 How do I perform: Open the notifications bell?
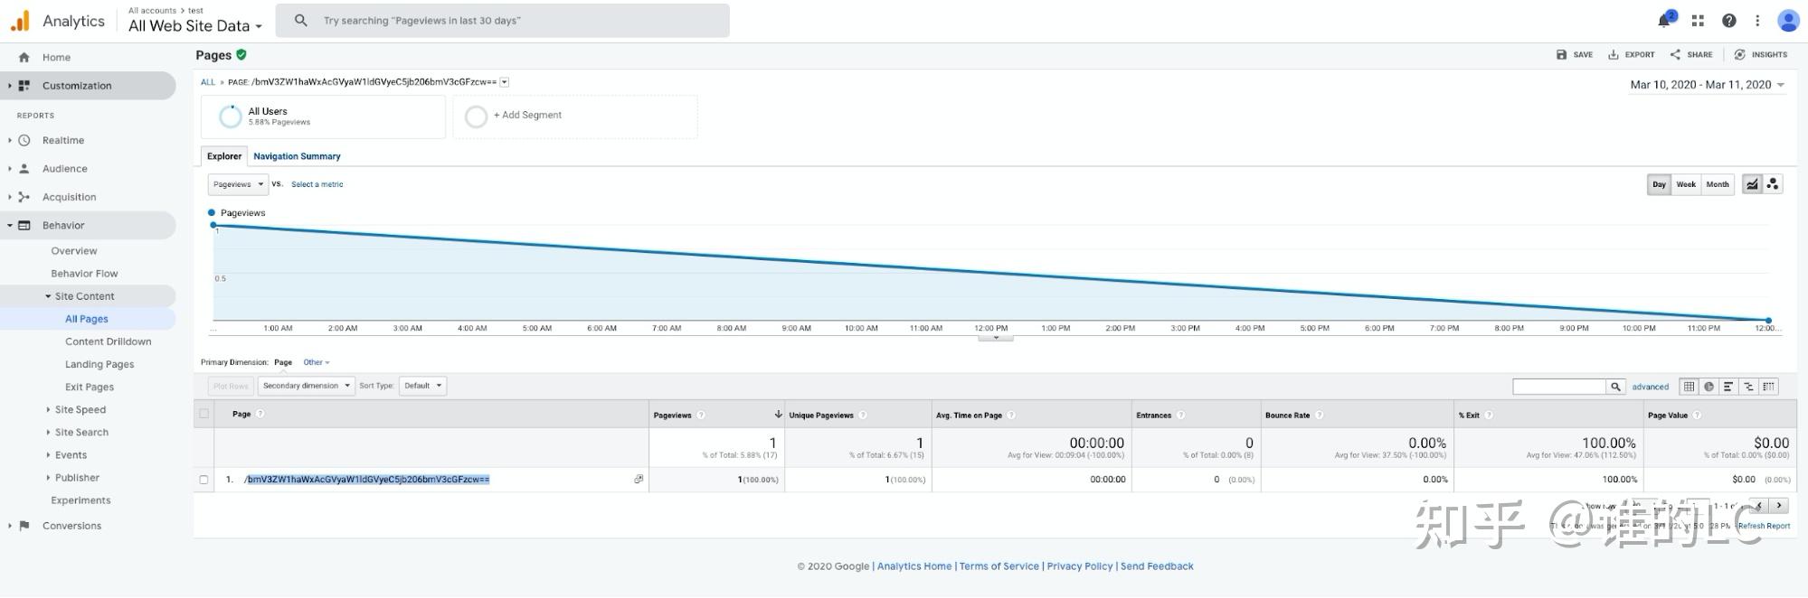click(1664, 21)
